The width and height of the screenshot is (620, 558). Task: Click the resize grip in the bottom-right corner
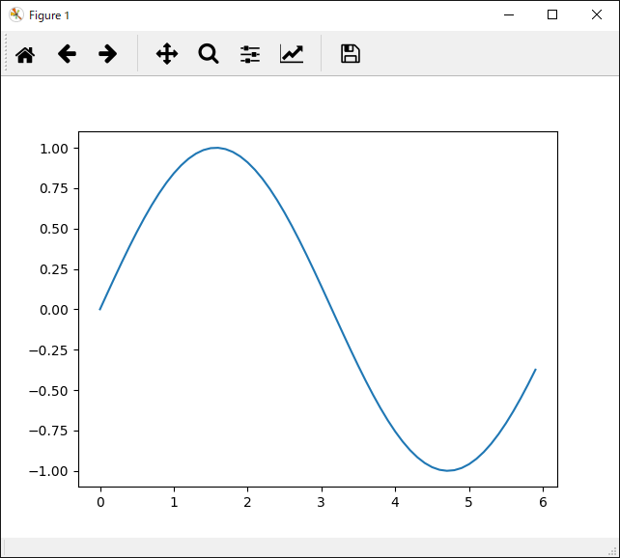[611, 549]
